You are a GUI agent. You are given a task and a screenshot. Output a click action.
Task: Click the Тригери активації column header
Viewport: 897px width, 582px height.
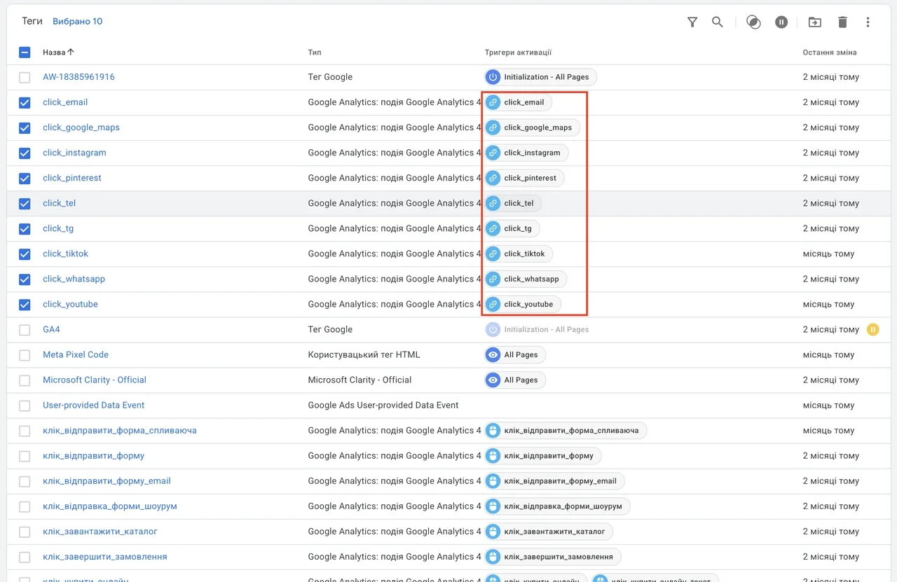tap(518, 52)
